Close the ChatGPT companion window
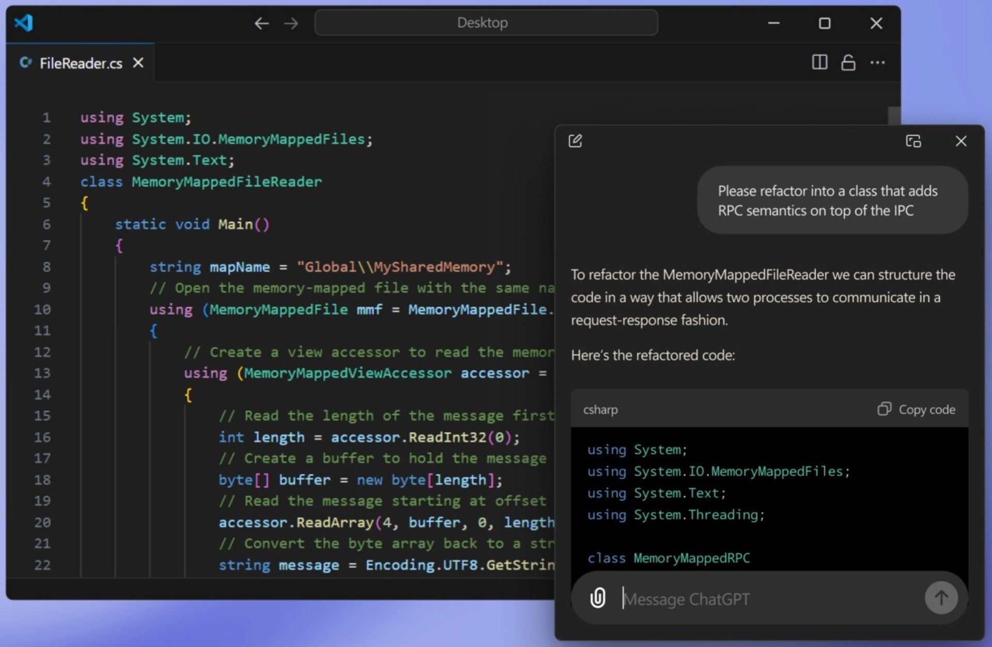 coord(960,141)
